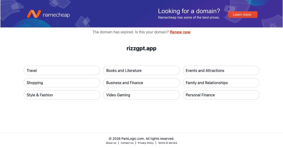
Task: Click the ParkLogic.com copyright text
Action: (x=141, y=139)
